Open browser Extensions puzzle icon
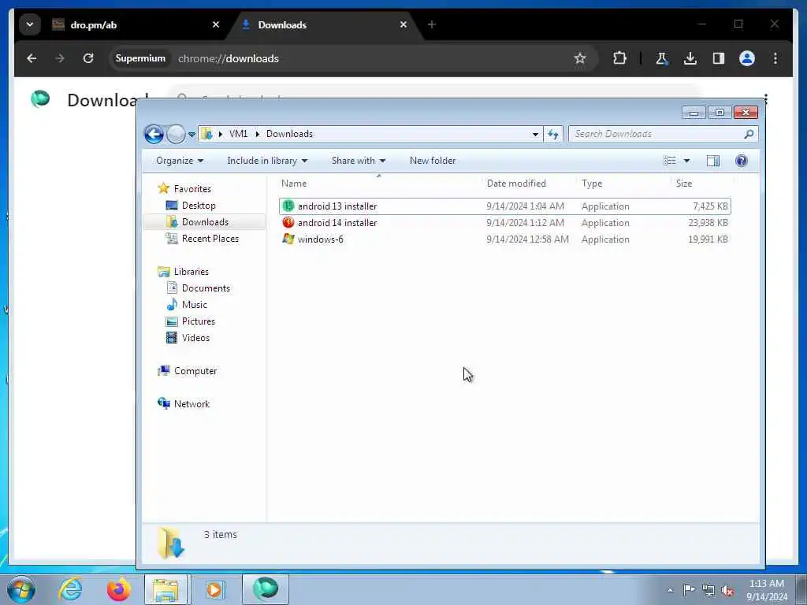Image resolution: width=807 pixels, height=605 pixels. tap(619, 58)
